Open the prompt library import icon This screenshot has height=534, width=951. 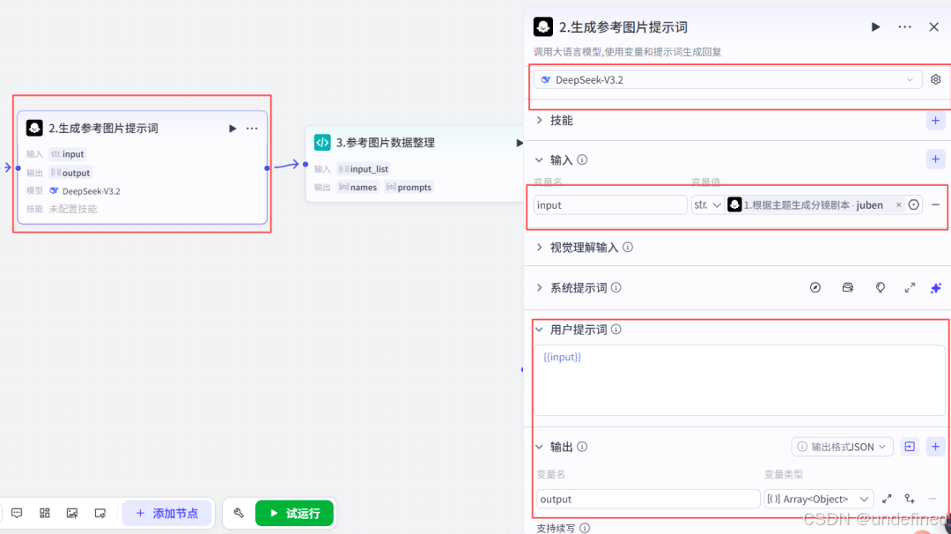click(x=847, y=287)
